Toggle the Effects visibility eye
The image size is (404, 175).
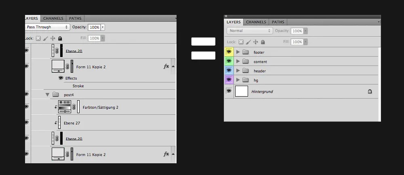[61, 78]
